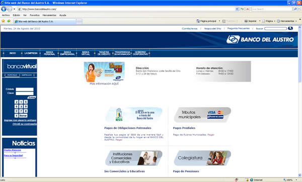Viewport: 302px width, 182px height.
Task: Select BANCA PERSONAL in the navigation bar
Action: coord(49,53)
